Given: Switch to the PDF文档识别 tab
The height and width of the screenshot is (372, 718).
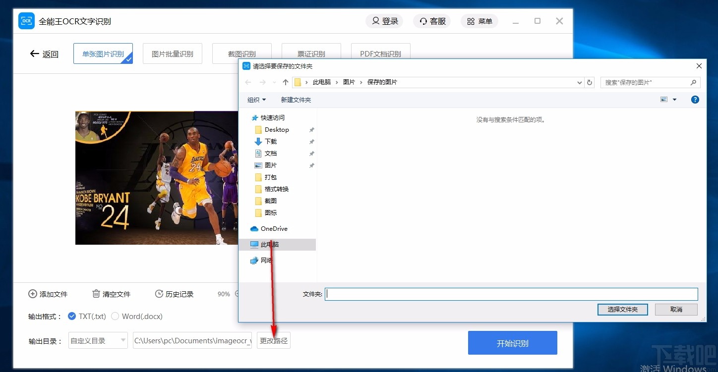Looking at the screenshot, I should click(x=380, y=53).
